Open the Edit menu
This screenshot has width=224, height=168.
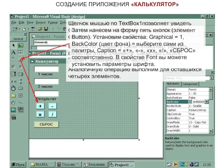pyautogui.click(x=22, y=23)
